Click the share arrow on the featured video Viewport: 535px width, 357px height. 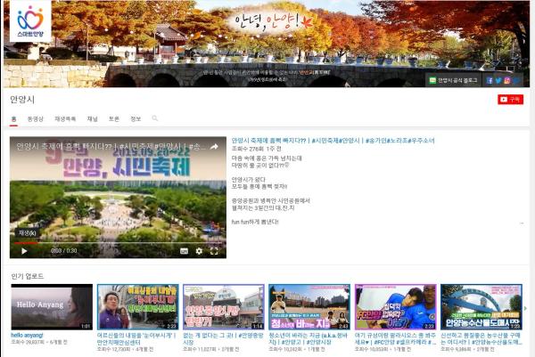click(214, 147)
